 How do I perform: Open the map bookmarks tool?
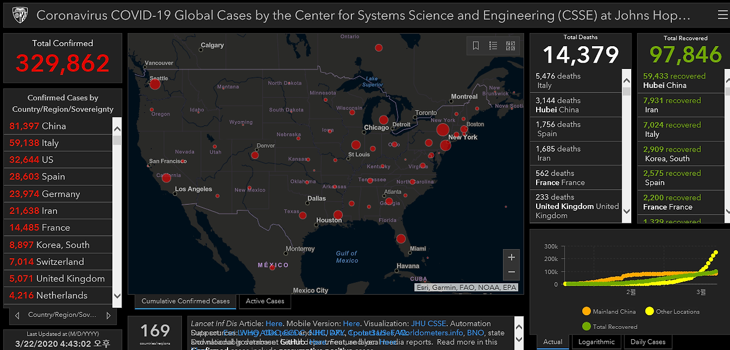[x=476, y=46]
